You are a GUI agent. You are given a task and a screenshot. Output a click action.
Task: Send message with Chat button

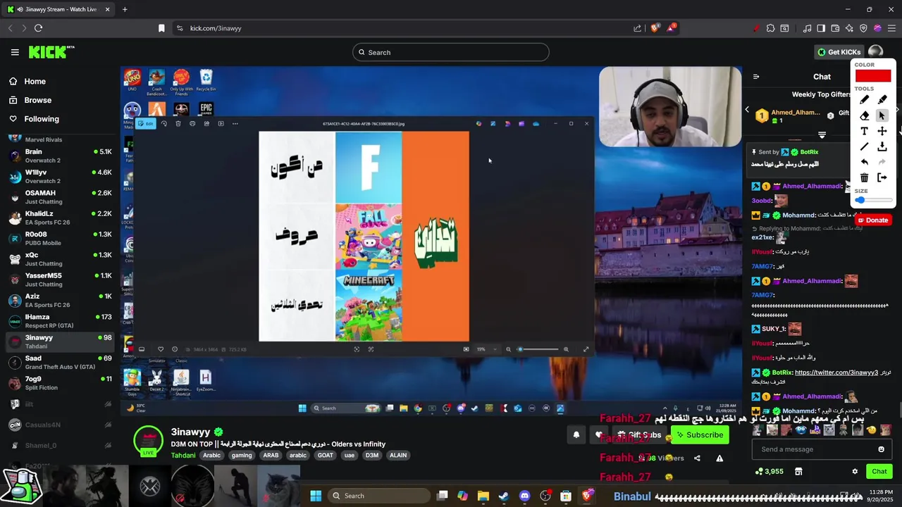[x=879, y=472]
